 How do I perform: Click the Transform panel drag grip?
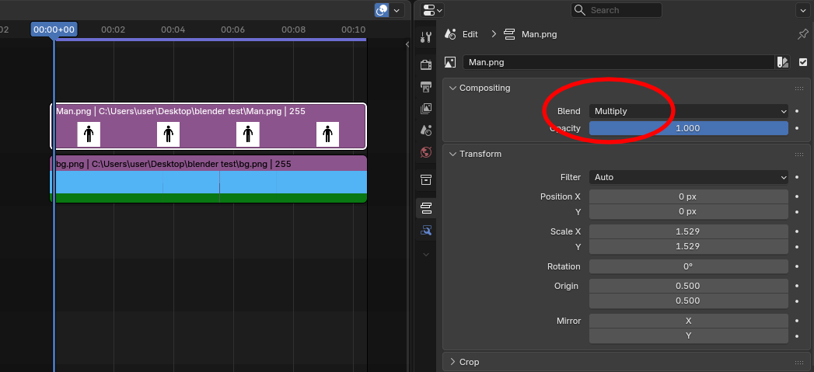click(x=799, y=154)
